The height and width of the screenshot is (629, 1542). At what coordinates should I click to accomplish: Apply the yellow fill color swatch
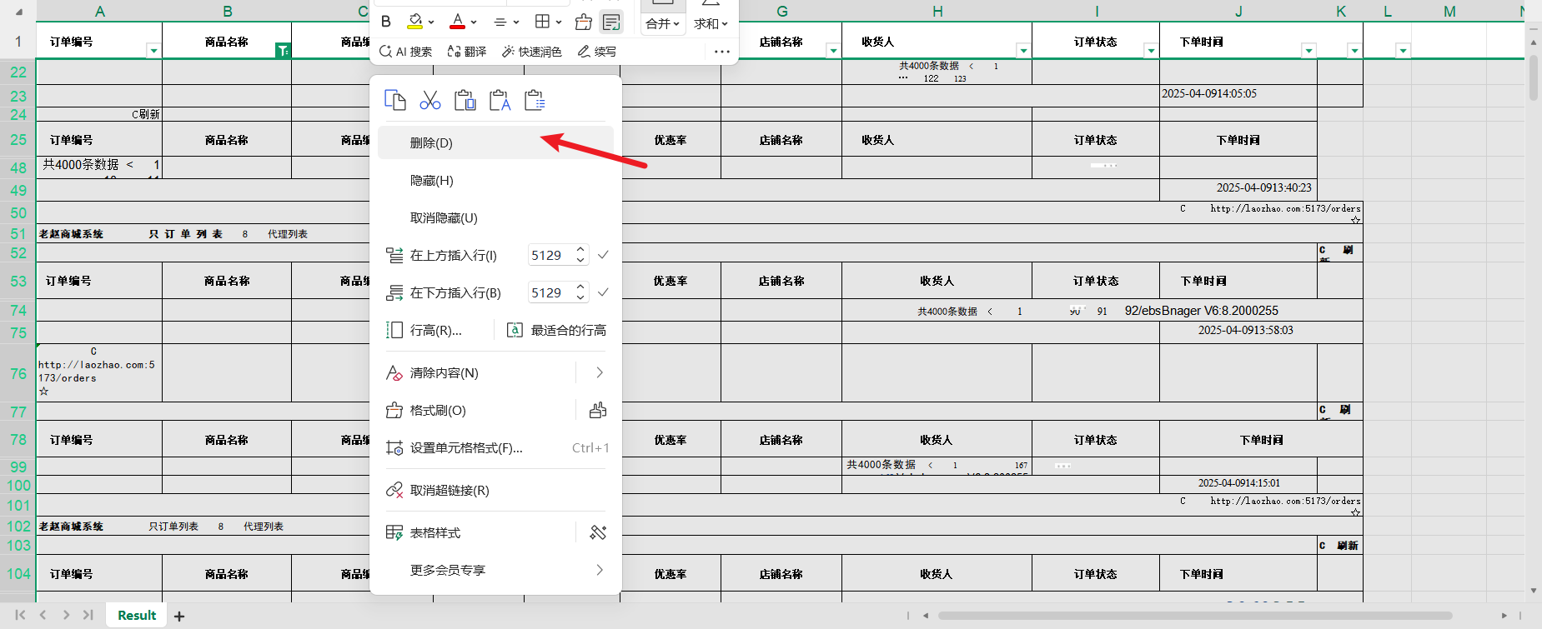tap(415, 22)
